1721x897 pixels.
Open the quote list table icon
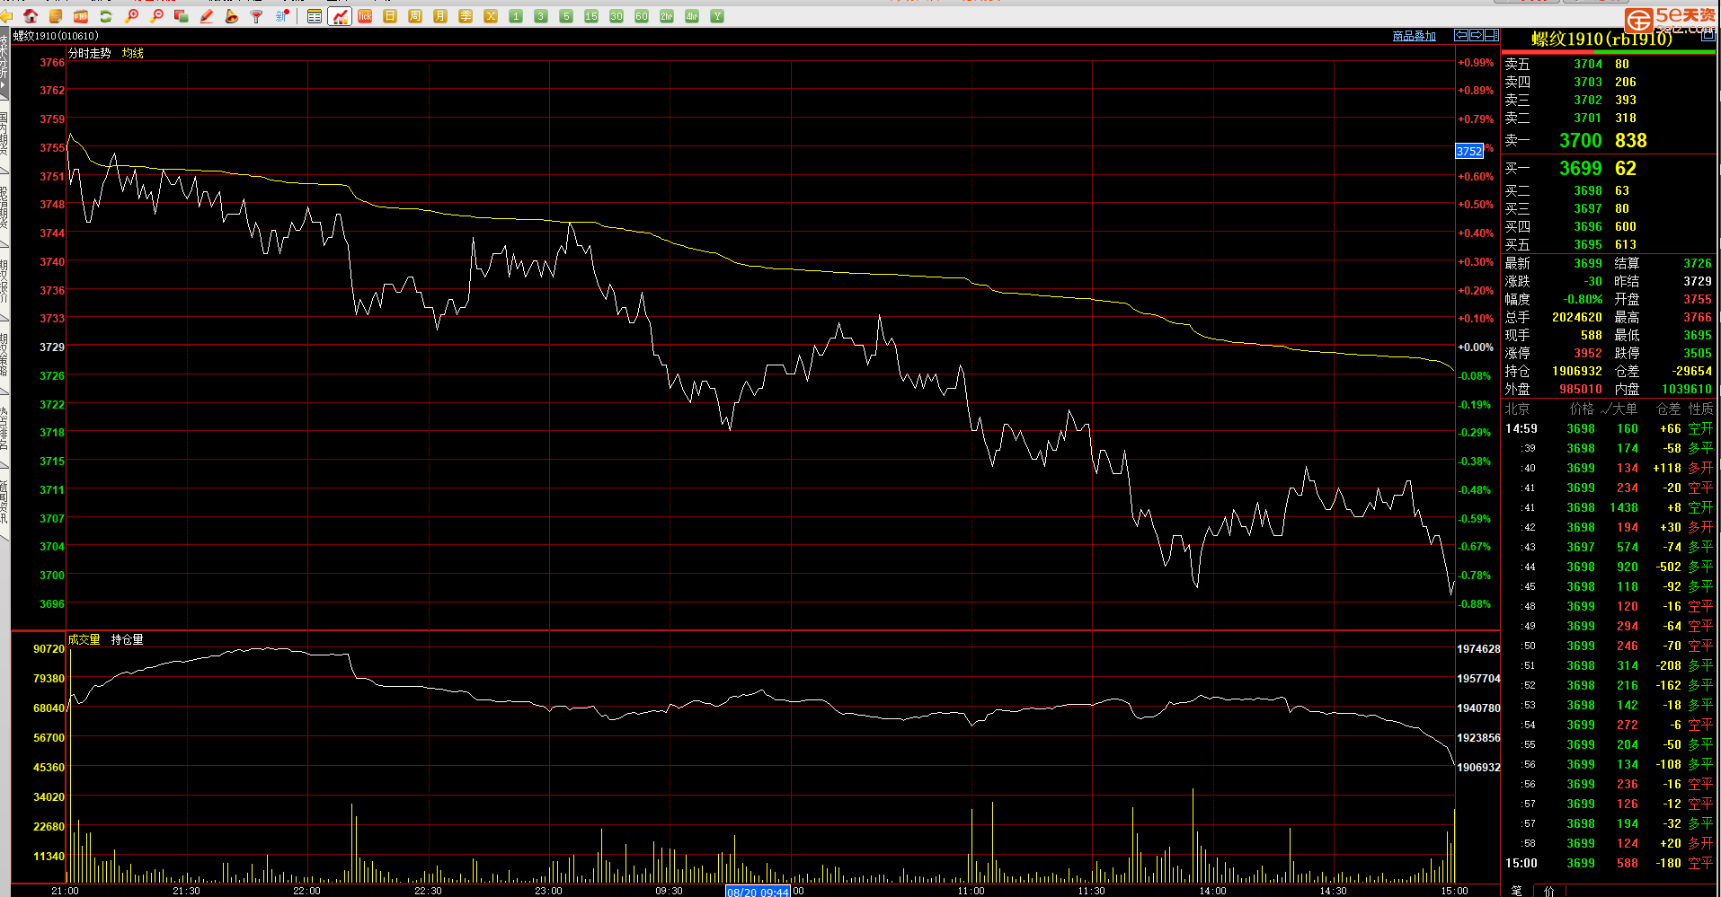pyautogui.click(x=315, y=16)
